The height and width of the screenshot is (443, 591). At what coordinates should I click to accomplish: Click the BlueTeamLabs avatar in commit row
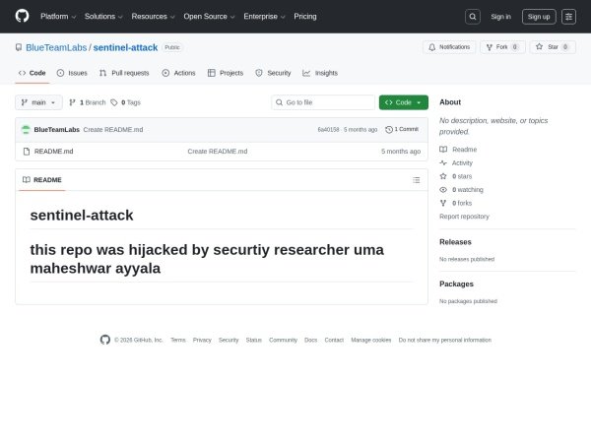(x=26, y=130)
